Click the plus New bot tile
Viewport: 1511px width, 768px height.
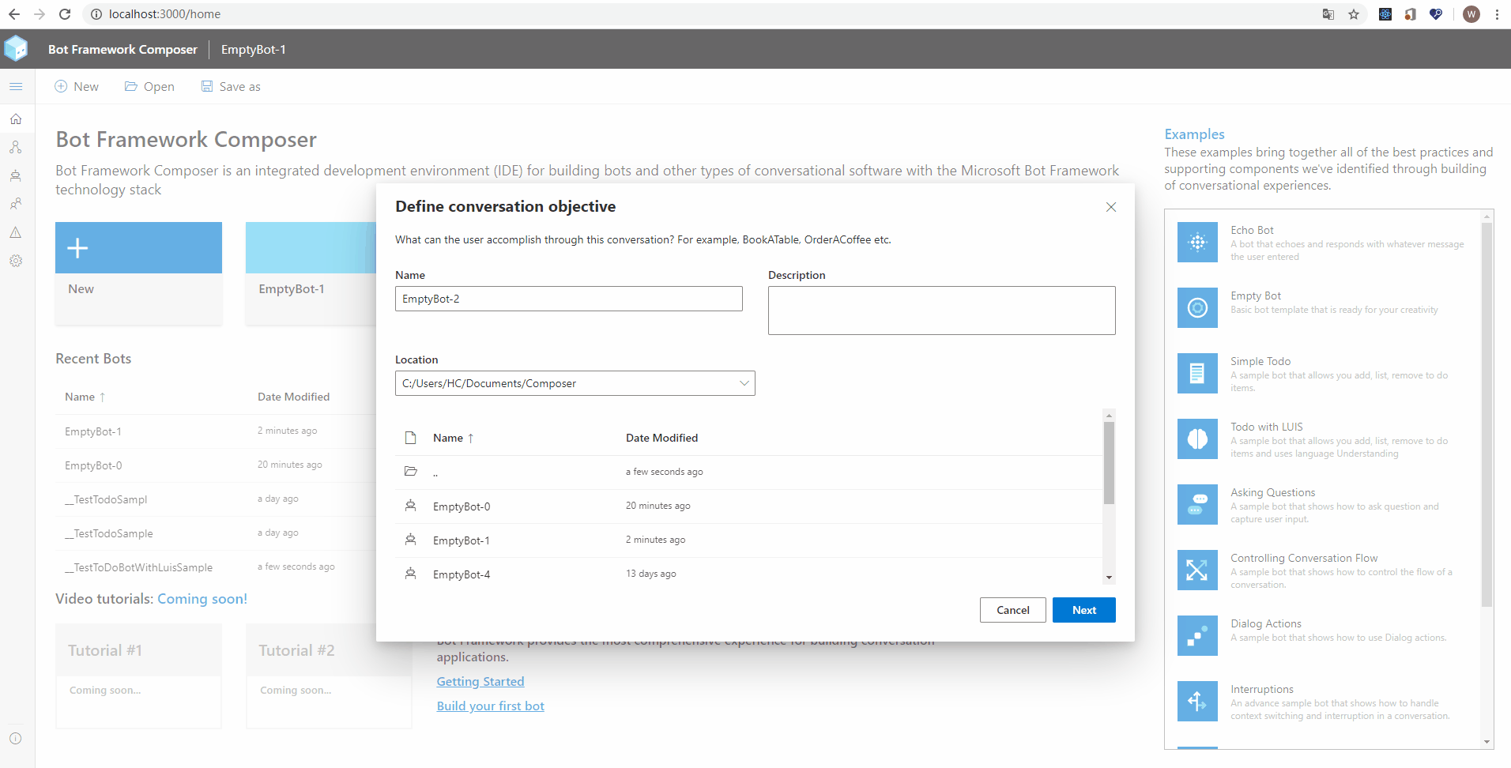tap(138, 273)
